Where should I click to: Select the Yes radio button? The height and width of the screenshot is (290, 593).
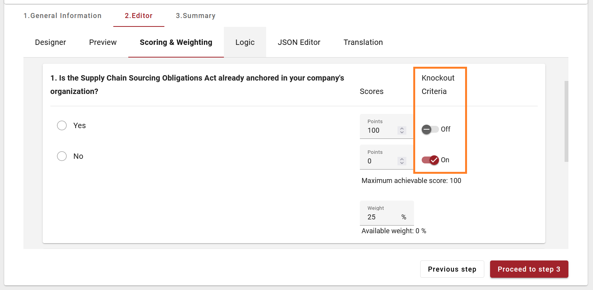[x=62, y=126]
